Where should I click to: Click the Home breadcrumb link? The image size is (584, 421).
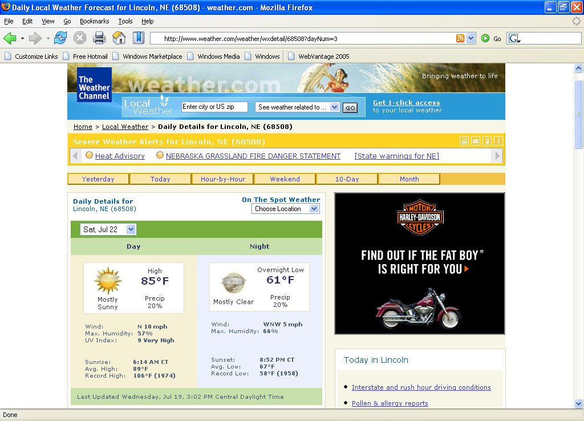83,127
